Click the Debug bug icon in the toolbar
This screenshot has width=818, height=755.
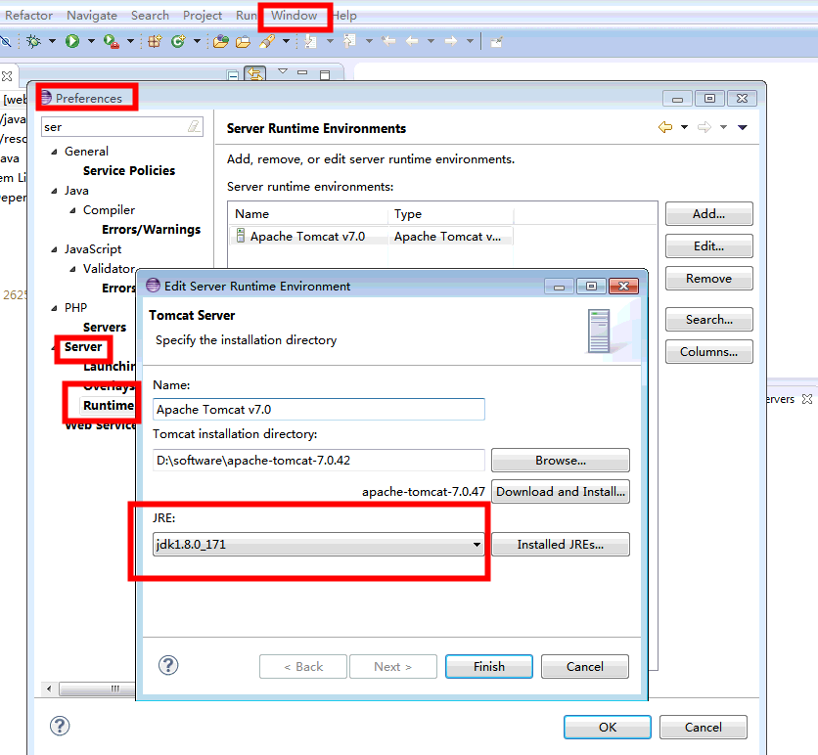[34, 41]
